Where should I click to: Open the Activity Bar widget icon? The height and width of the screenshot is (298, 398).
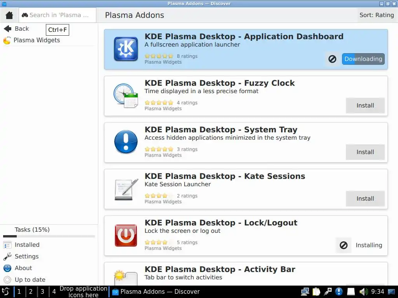click(x=126, y=278)
